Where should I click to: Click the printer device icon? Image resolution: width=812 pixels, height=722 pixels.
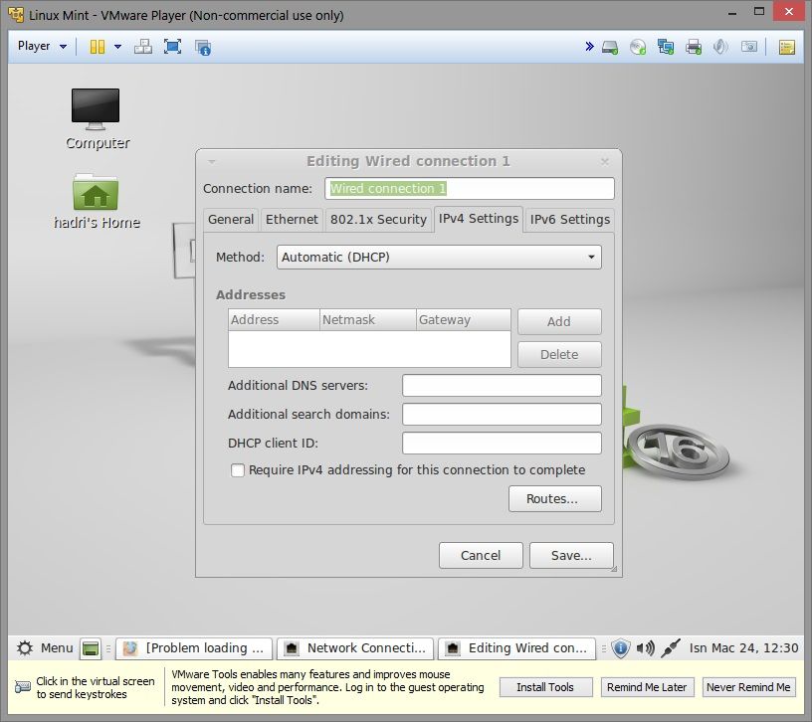[694, 47]
